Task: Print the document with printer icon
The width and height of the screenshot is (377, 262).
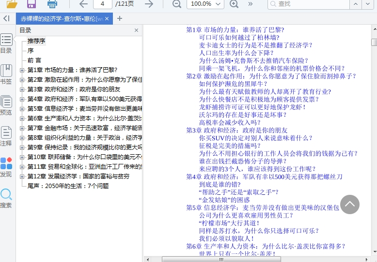Action: coord(52,4)
